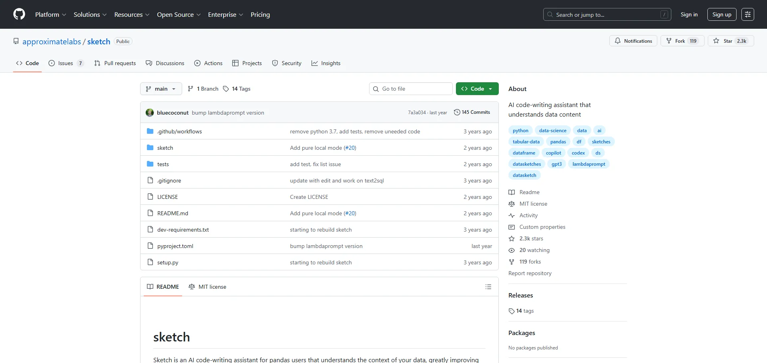The width and height of the screenshot is (767, 363).
Task: Click the bluecoconut avatar thumbnail
Action: tap(150, 113)
